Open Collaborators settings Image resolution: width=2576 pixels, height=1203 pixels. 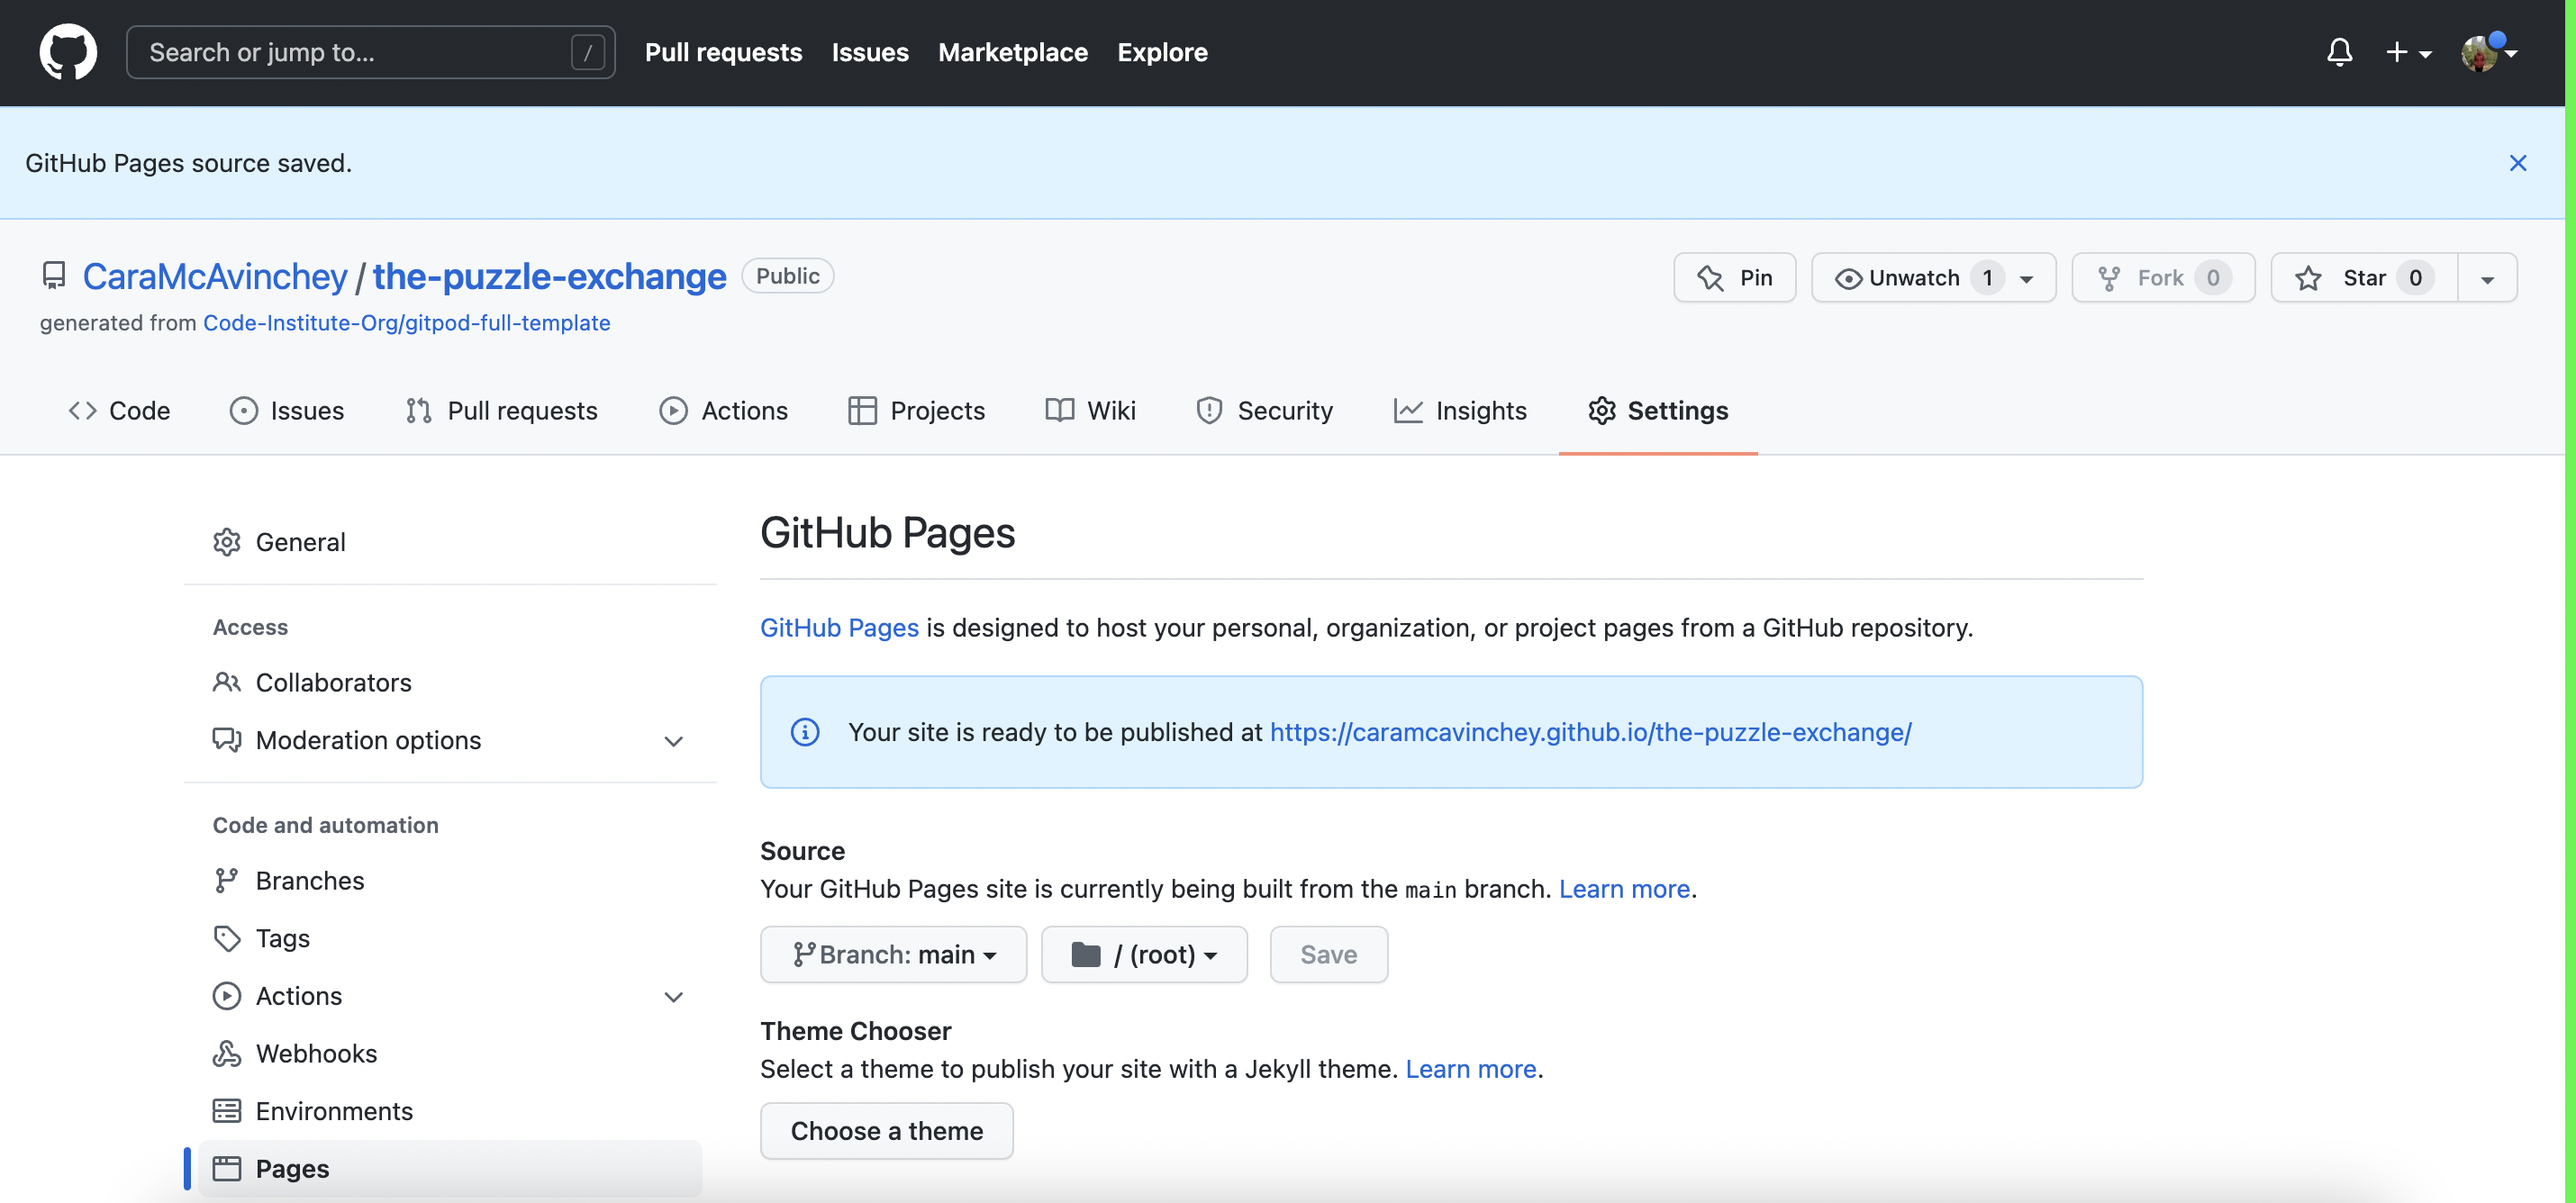tap(450, 682)
